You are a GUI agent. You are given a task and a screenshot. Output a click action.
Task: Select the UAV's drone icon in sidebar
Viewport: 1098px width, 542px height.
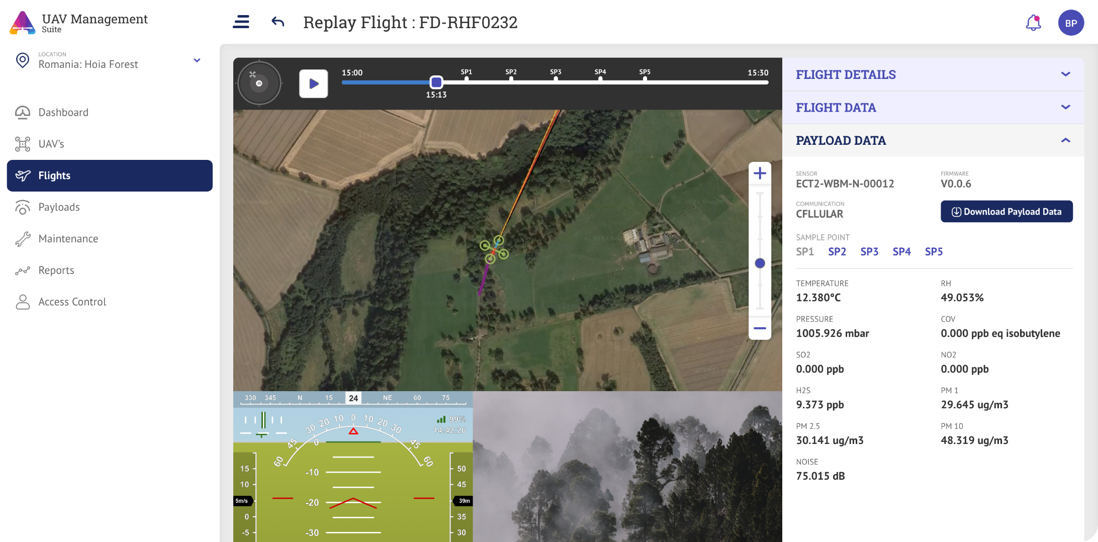tap(22, 144)
